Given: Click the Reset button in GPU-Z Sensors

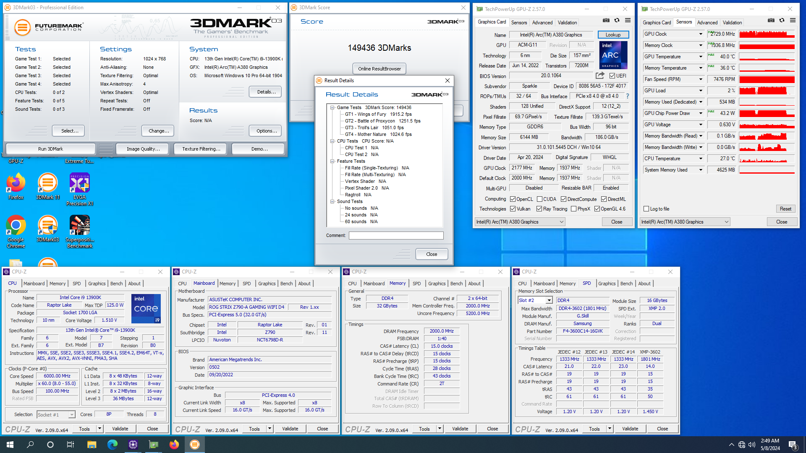Looking at the screenshot, I should [x=785, y=208].
